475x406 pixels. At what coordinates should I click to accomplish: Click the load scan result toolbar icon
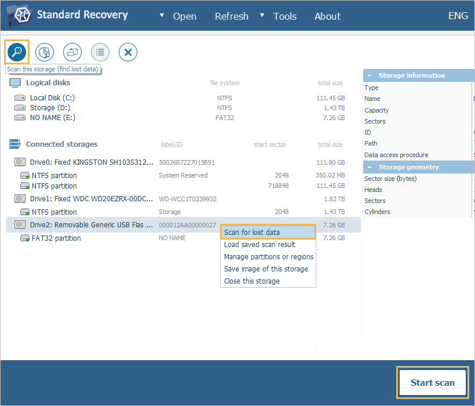(72, 52)
